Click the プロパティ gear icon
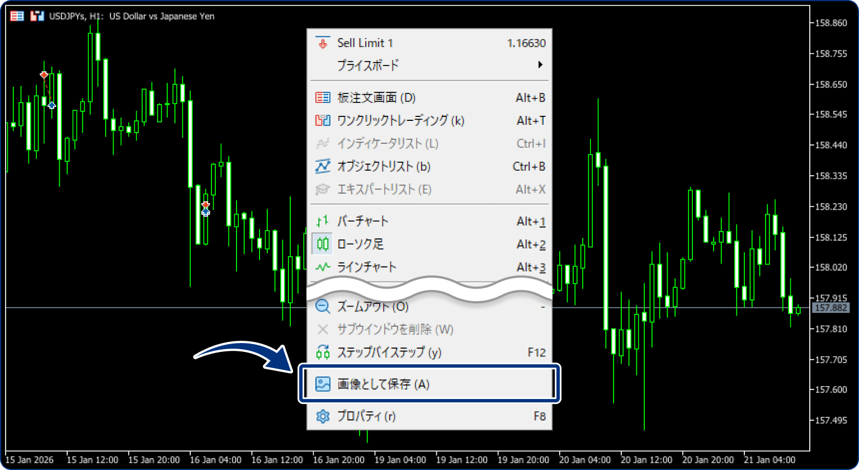 323,416
